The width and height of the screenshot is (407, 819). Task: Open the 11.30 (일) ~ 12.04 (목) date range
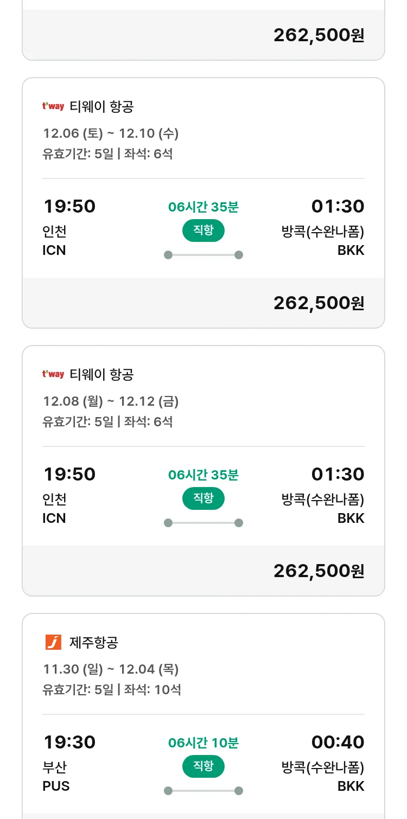click(111, 669)
